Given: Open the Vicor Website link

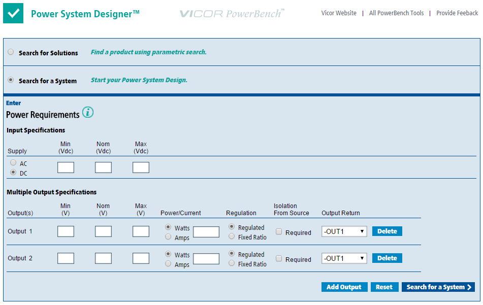Looking at the screenshot, I should click(339, 13).
